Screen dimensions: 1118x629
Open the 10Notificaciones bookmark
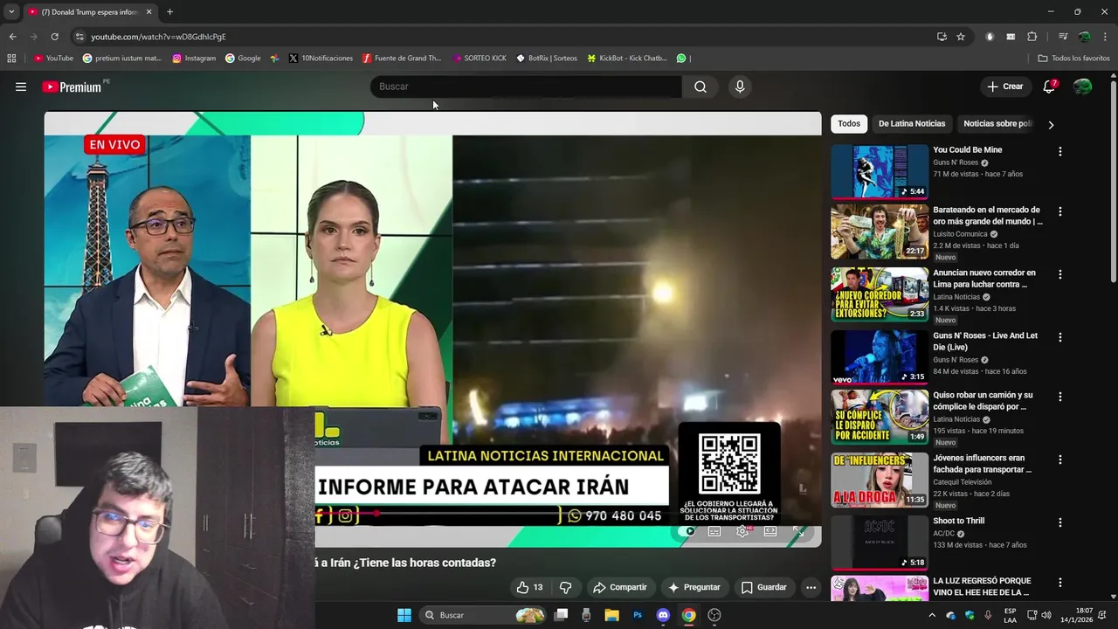[321, 59]
